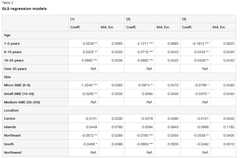Click the coefficient value 0.0716 ***

point(145,52)
